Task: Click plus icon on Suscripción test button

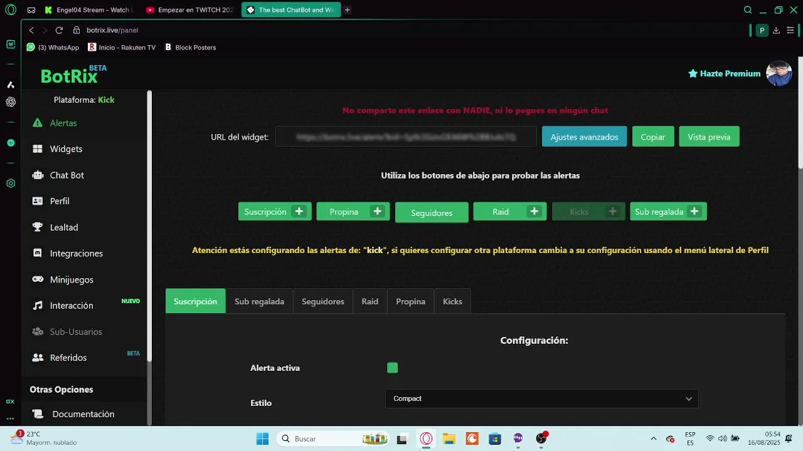Action: (299, 212)
